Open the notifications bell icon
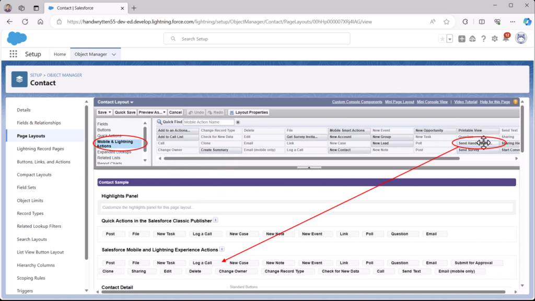This screenshot has width=535, height=301. pos(506,40)
